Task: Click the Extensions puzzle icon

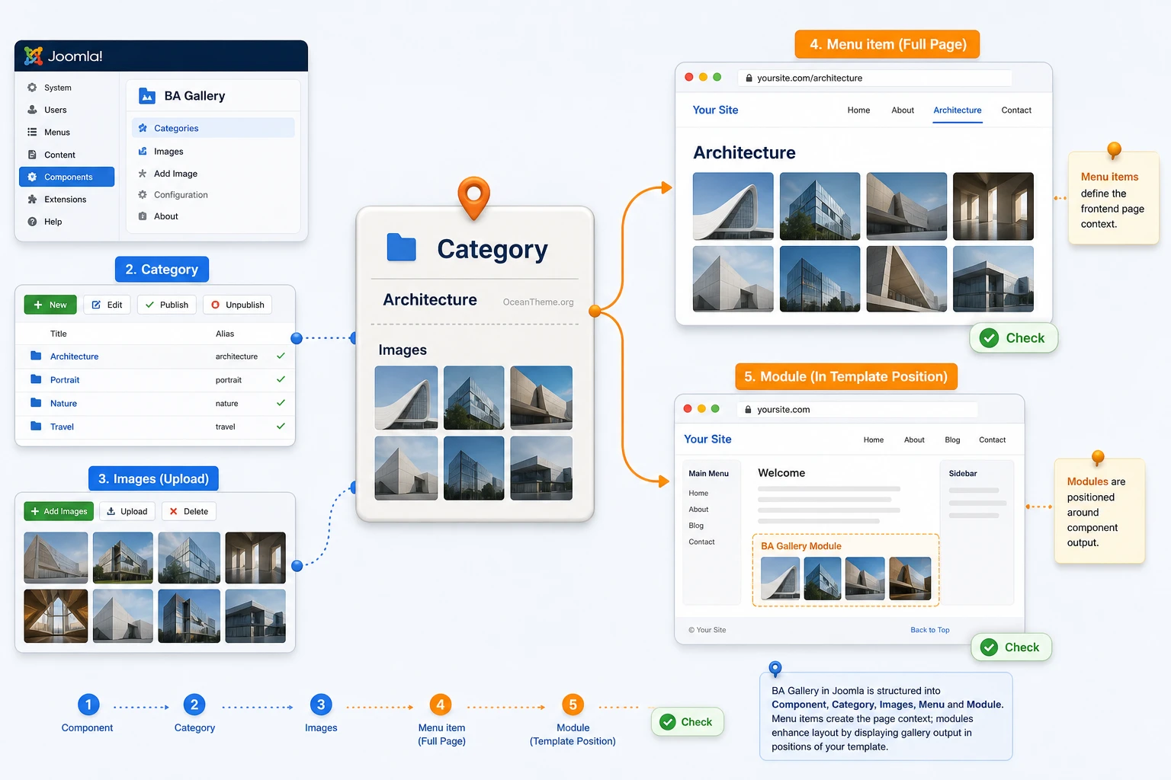Action: click(32, 200)
